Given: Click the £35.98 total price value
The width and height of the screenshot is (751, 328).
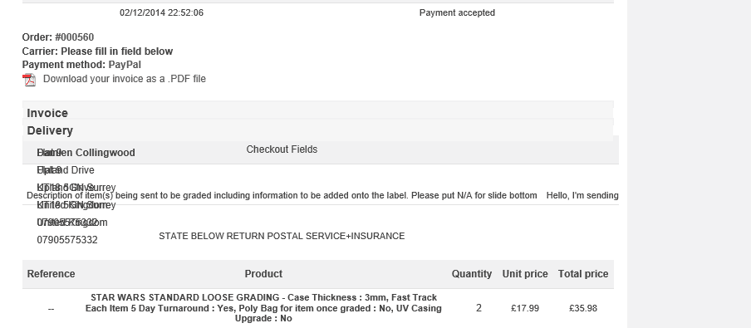Looking at the screenshot, I should click(x=583, y=308).
